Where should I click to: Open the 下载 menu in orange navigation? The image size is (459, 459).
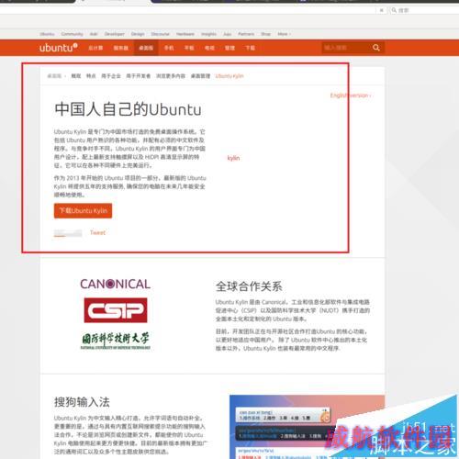250,48
